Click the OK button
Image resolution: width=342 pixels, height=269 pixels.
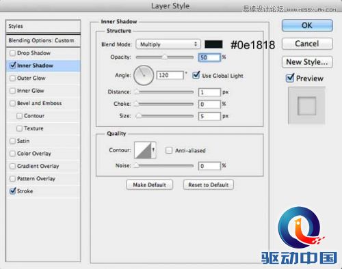[307, 25]
